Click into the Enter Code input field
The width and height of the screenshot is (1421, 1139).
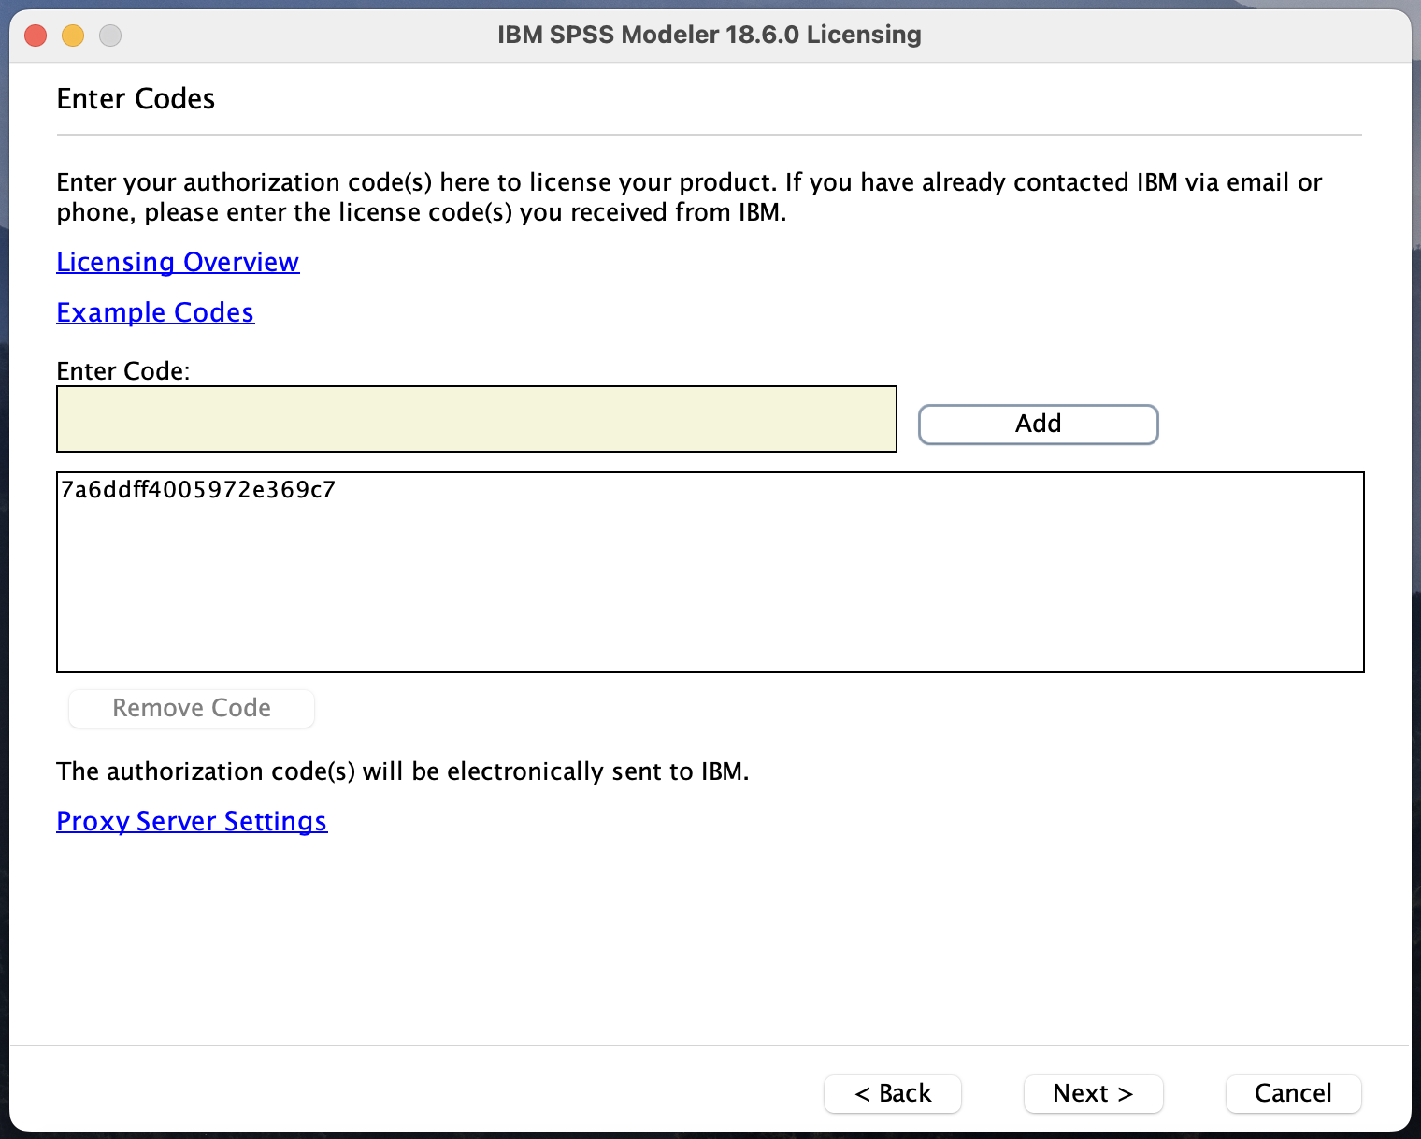(x=477, y=419)
